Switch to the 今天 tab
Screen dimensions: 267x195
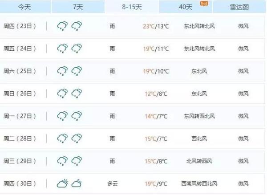[x=25, y=7]
